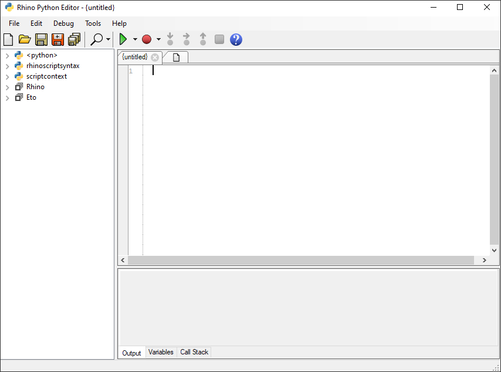Open the Edit menu

[x=36, y=23]
